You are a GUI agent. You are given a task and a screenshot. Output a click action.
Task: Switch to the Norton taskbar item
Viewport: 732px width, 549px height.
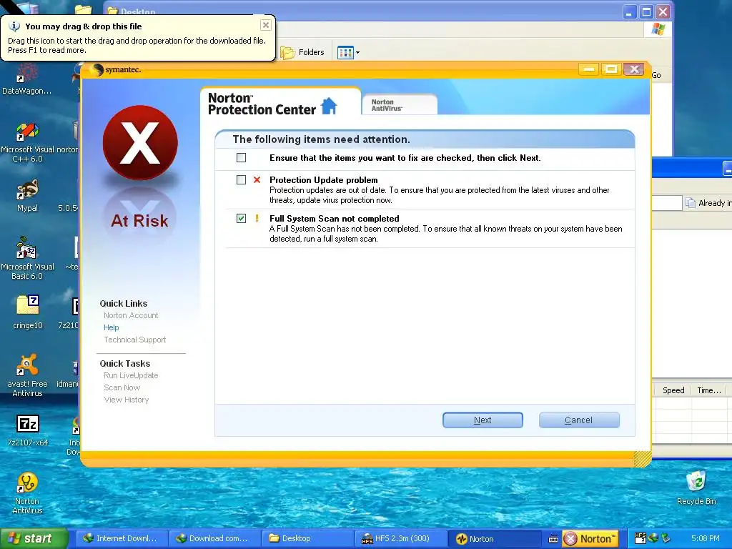496,538
